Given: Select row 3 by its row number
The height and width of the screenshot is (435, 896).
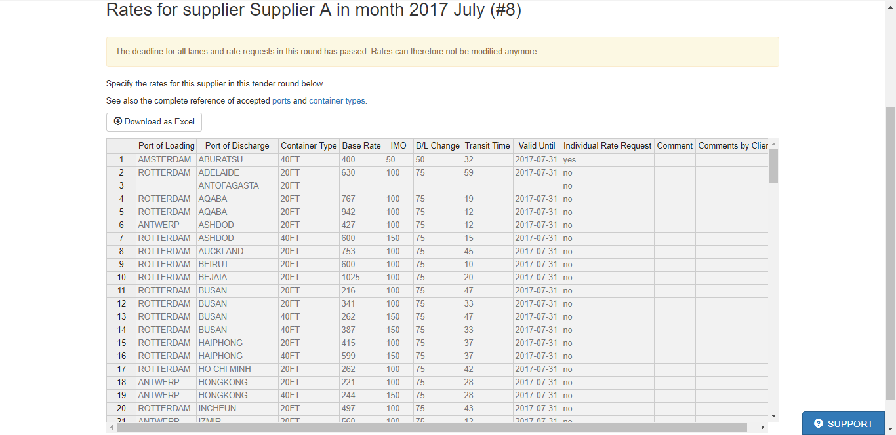Looking at the screenshot, I should (x=121, y=185).
